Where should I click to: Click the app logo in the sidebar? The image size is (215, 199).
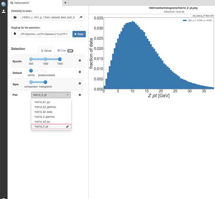pyautogui.click(x=4, y=4)
